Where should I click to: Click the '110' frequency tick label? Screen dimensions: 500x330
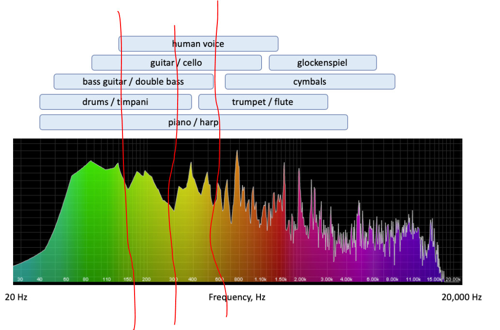tap(106, 279)
